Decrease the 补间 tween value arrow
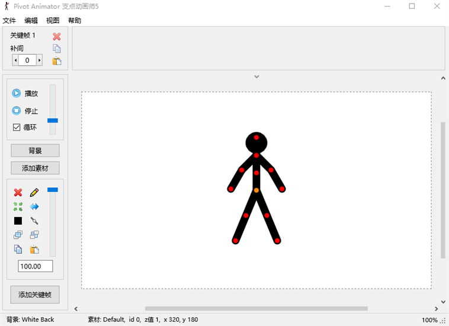Viewport: 449px width, 326px height. click(x=15, y=60)
